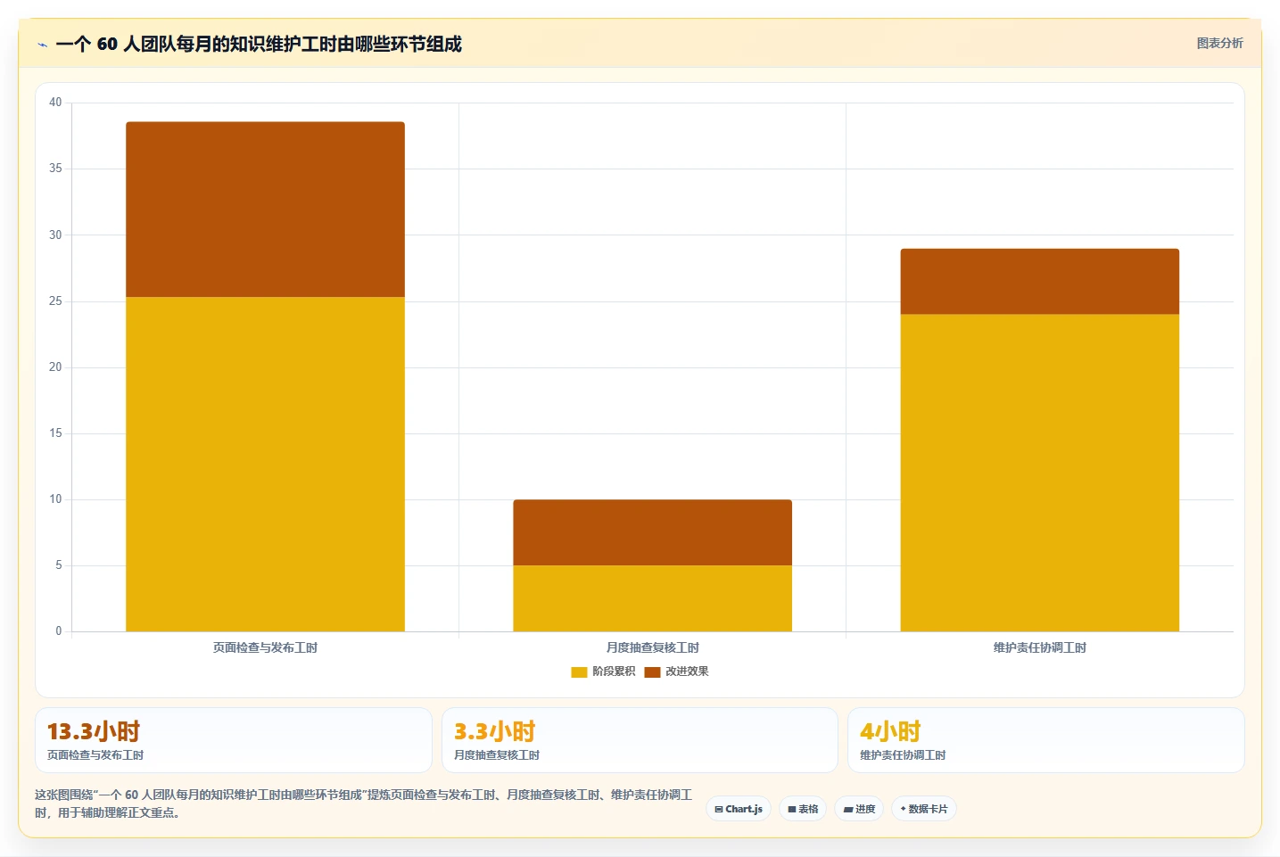The width and height of the screenshot is (1280, 857).
Task: Click the x-axis label 页面检查与发布工时
Action: 265,647
